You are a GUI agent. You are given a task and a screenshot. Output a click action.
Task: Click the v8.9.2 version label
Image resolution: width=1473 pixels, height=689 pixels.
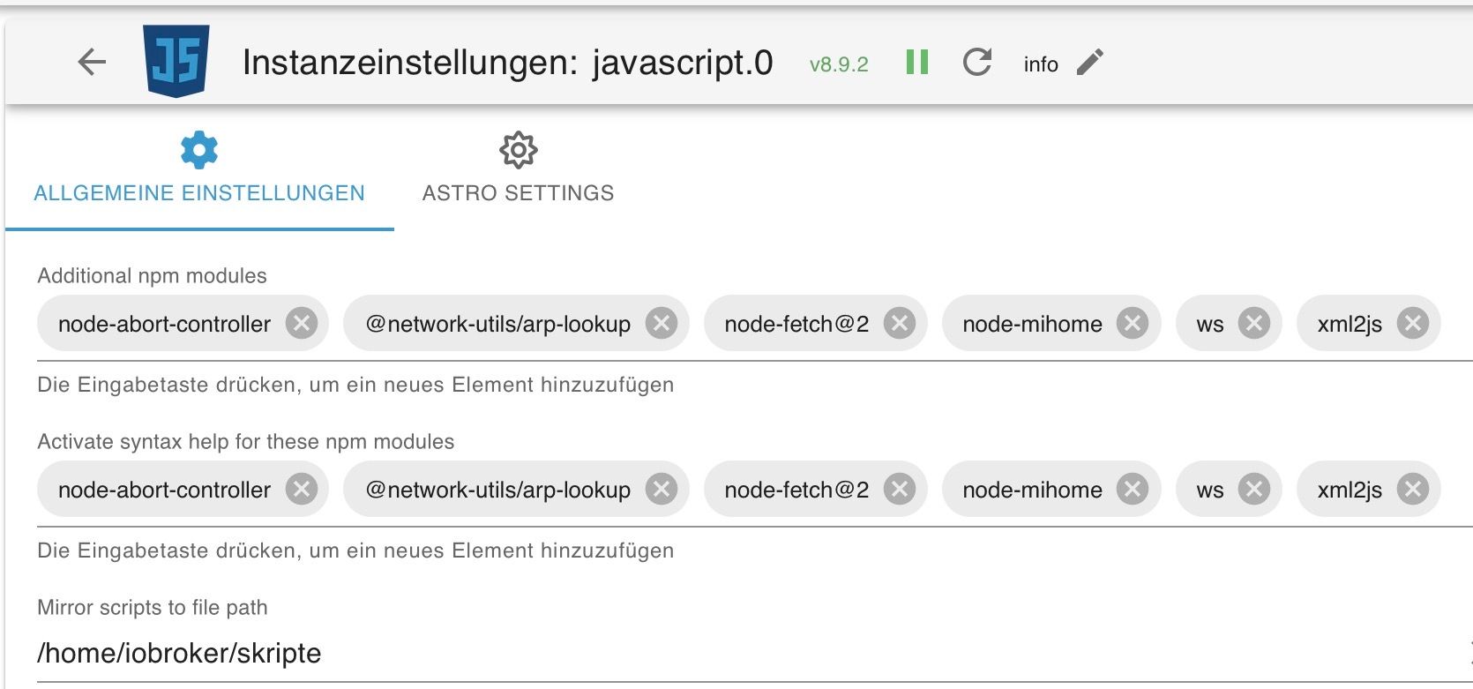coord(839,64)
